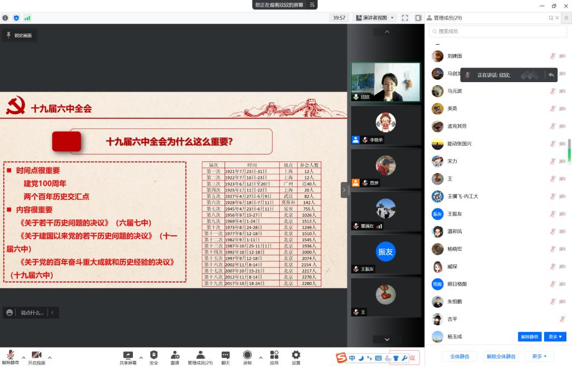572x367 pixels.
Task: Toggle the side panel layout icon
Action: [418, 18]
